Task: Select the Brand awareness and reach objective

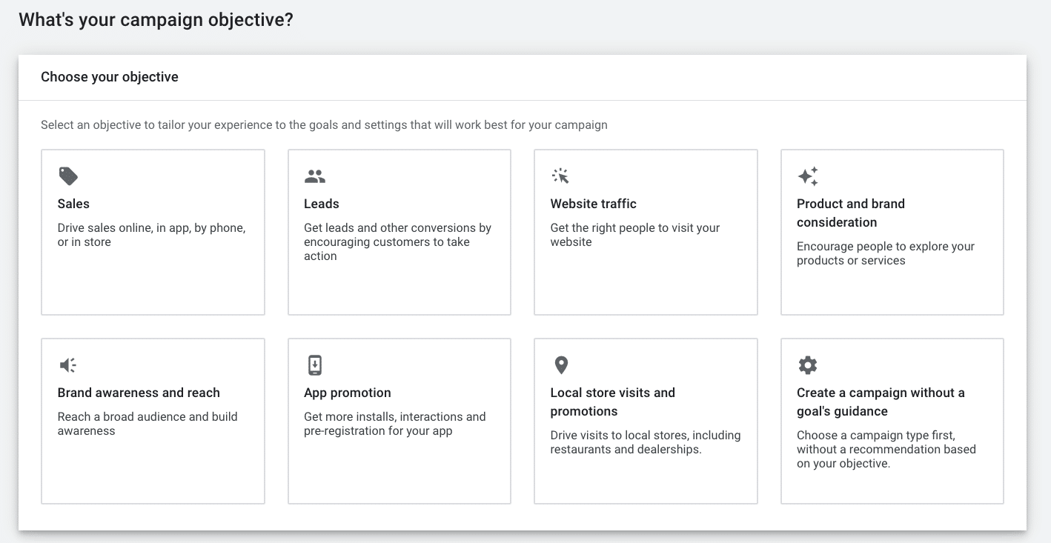Action: [153, 420]
